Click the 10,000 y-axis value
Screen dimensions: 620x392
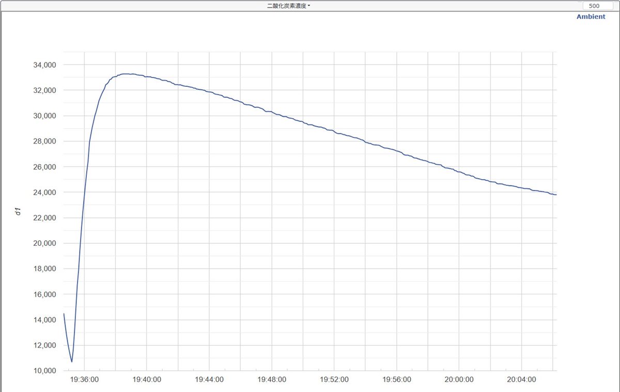coord(44,371)
